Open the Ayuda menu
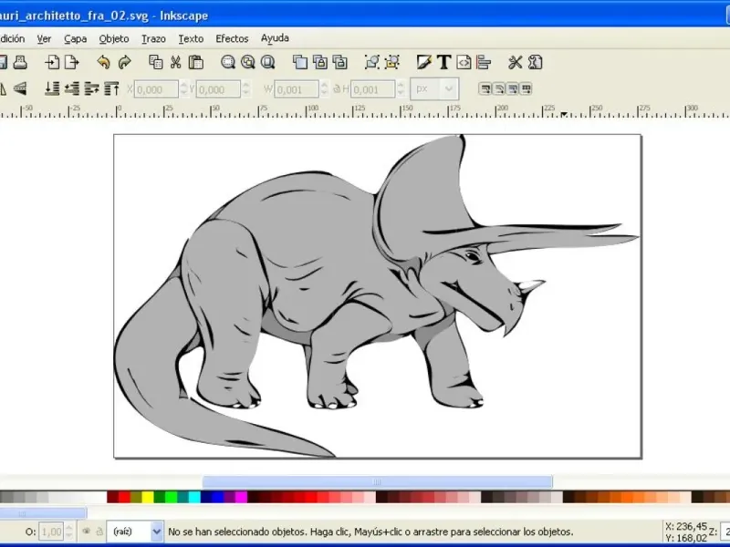Image resolution: width=730 pixels, height=547 pixels. [x=275, y=38]
